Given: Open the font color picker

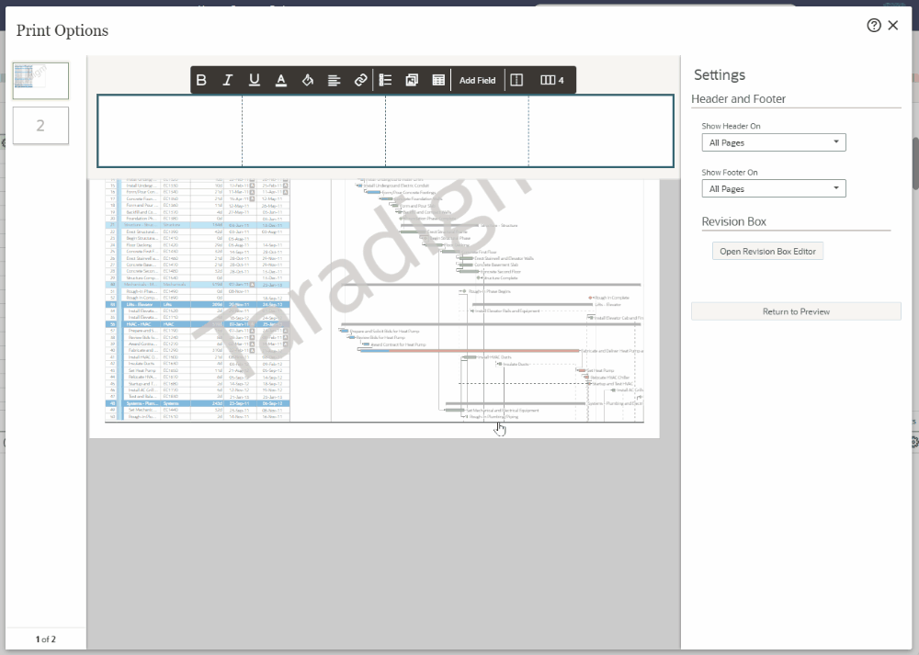Looking at the screenshot, I should (280, 80).
